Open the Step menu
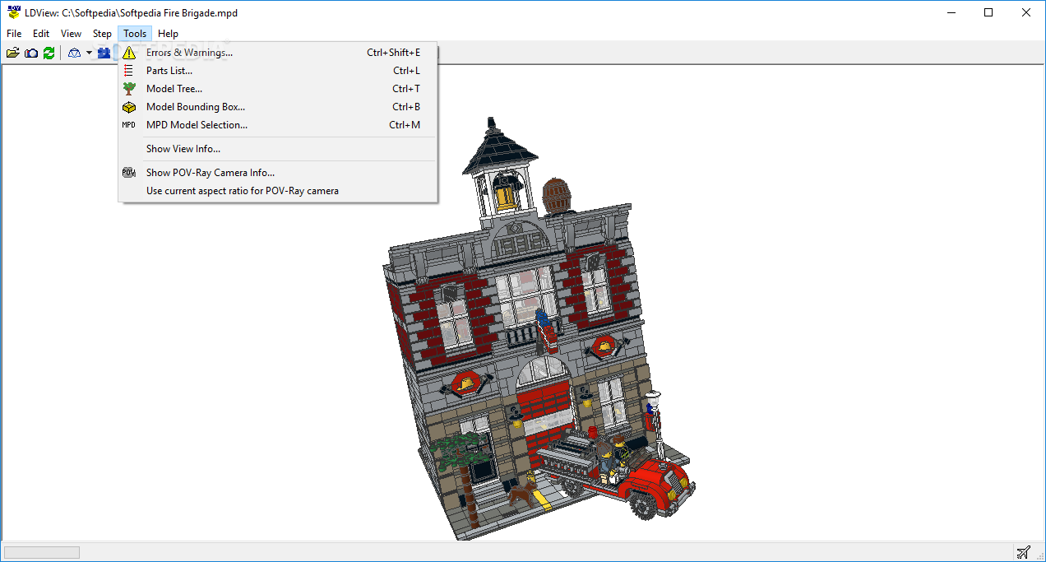Screen dimensions: 1046x562 tap(102, 34)
